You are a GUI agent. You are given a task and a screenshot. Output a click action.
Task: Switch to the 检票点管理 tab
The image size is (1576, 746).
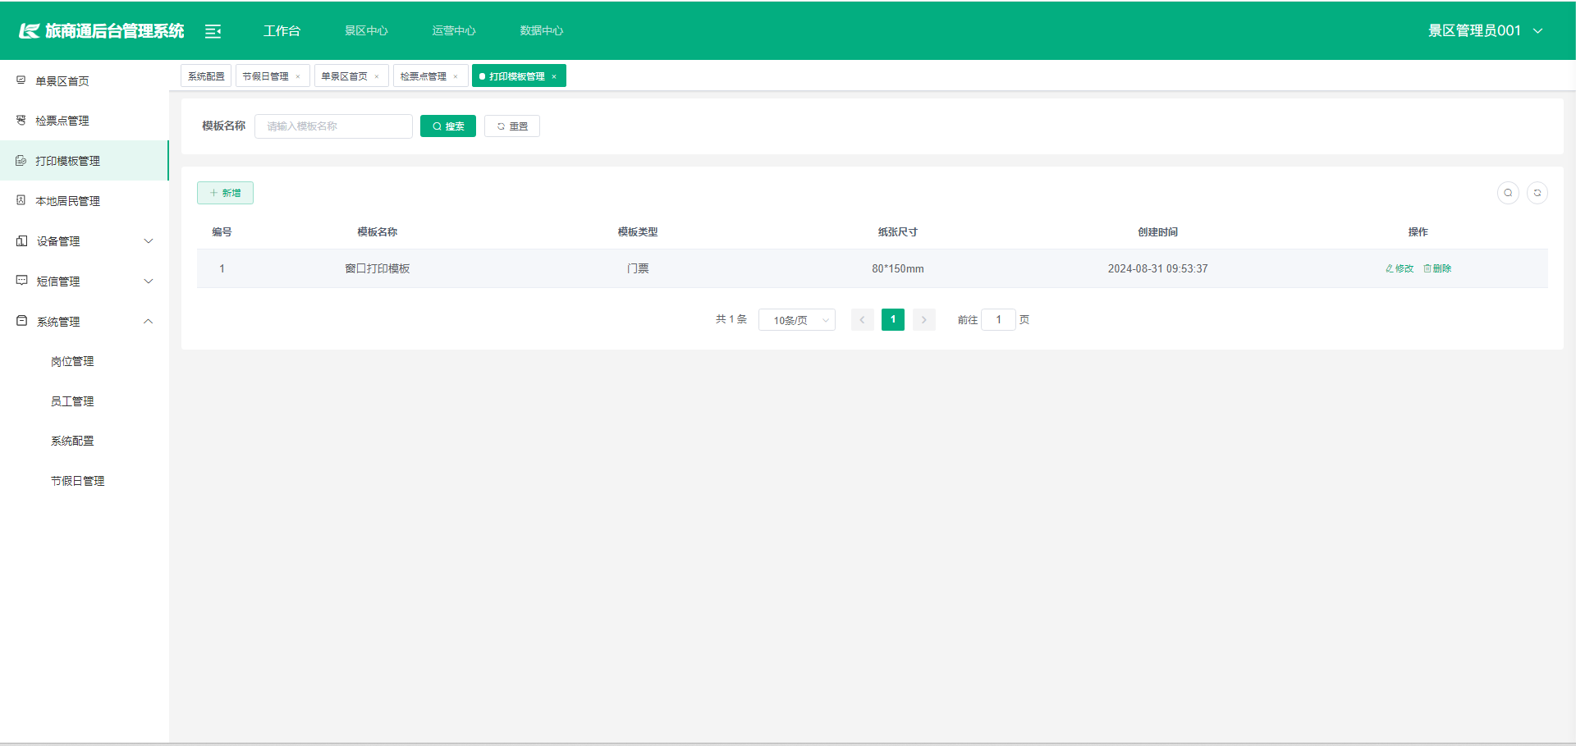tap(423, 76)
